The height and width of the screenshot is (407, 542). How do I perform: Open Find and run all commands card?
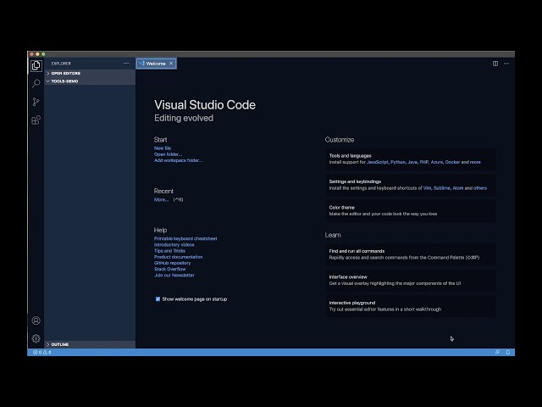(x=411, y=254)
